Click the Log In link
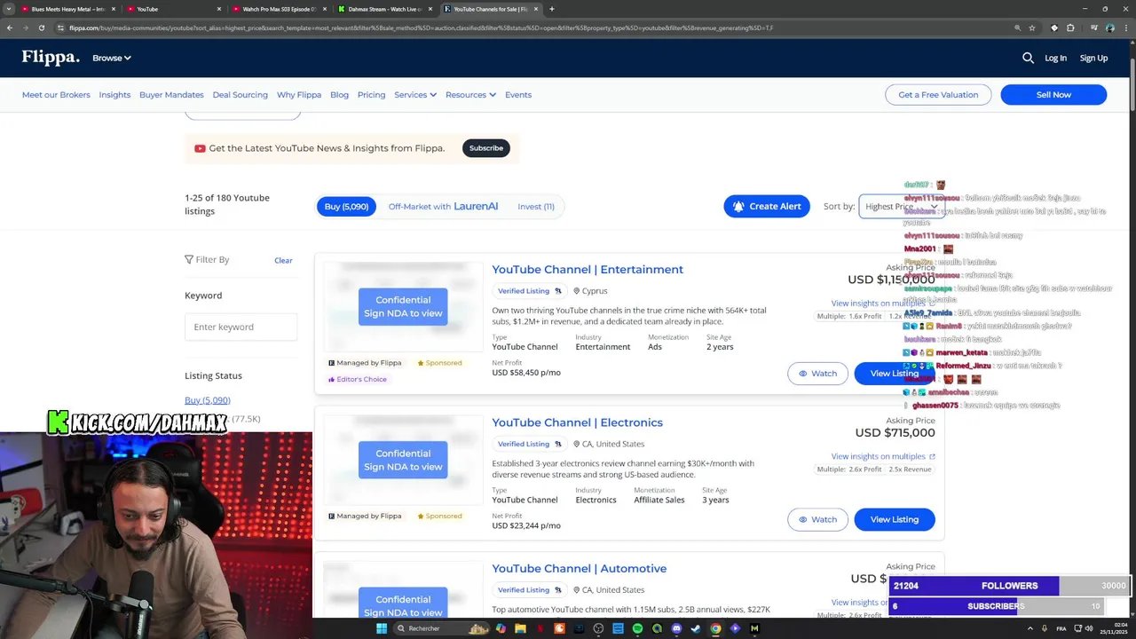Viewport: 1136px width, 639px height. (1055, 58)
